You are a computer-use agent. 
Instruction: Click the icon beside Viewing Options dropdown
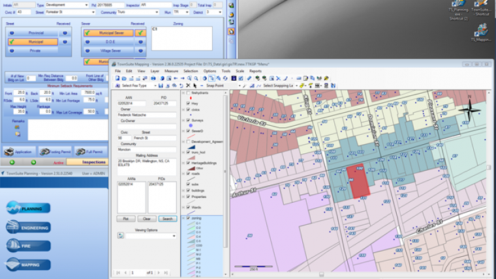coord(121,236)
